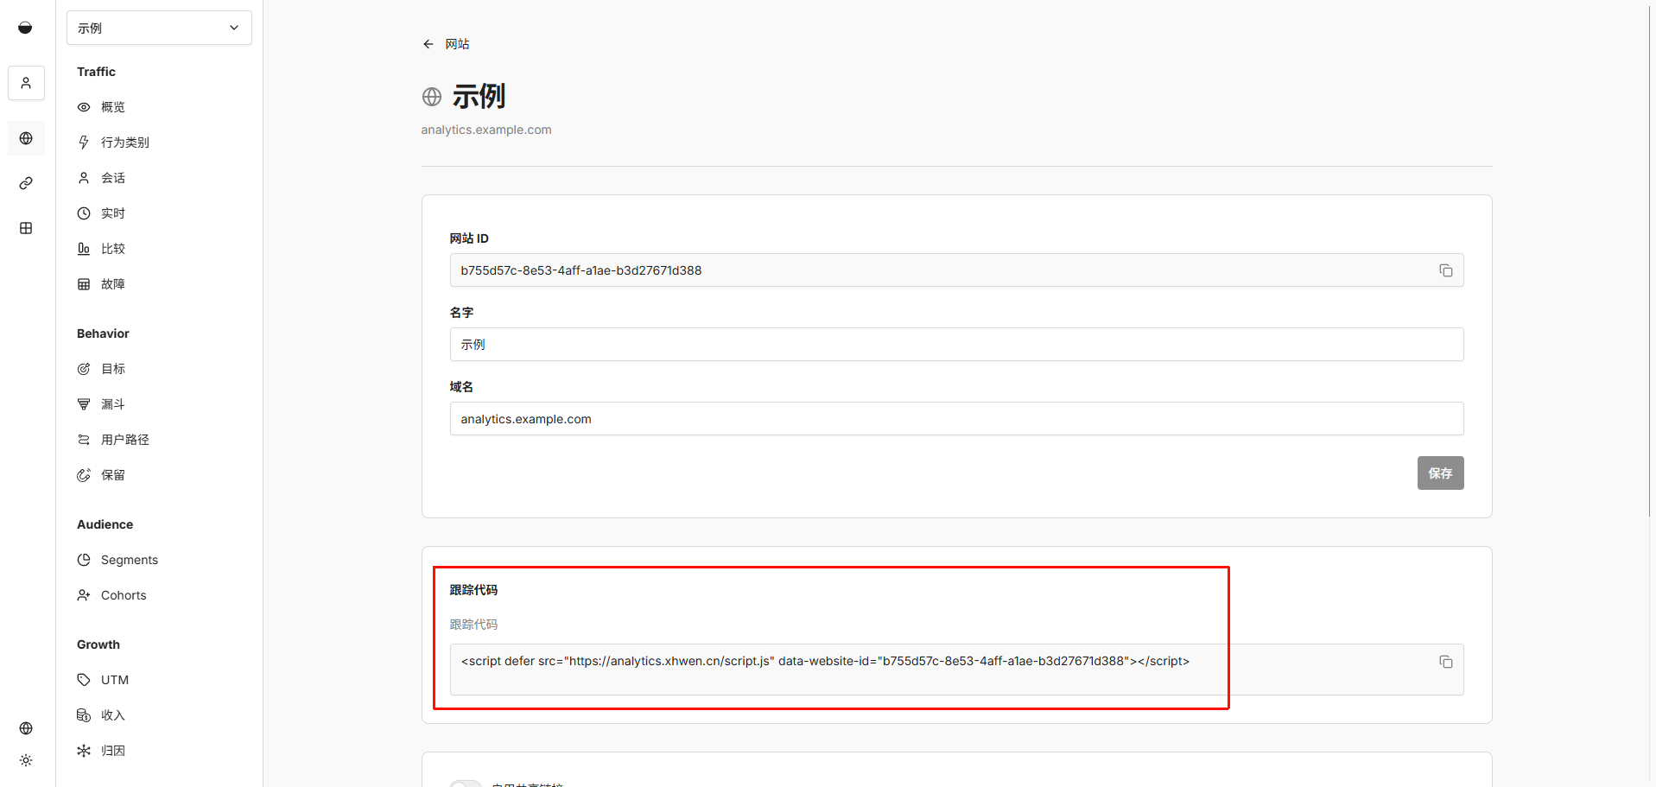
Task: Go back via the 网站 link
Action: (x=456, y=44)
